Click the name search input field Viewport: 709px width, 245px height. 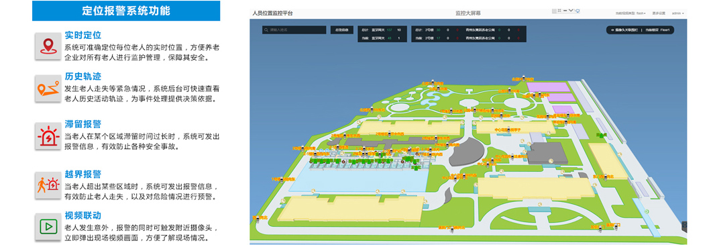point(294,30)
